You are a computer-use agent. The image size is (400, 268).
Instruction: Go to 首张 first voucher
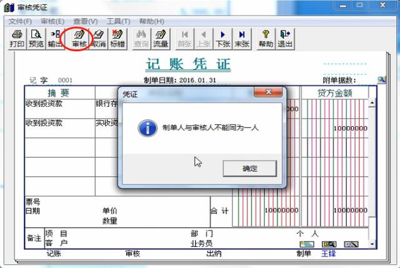(x=185, y=39)
